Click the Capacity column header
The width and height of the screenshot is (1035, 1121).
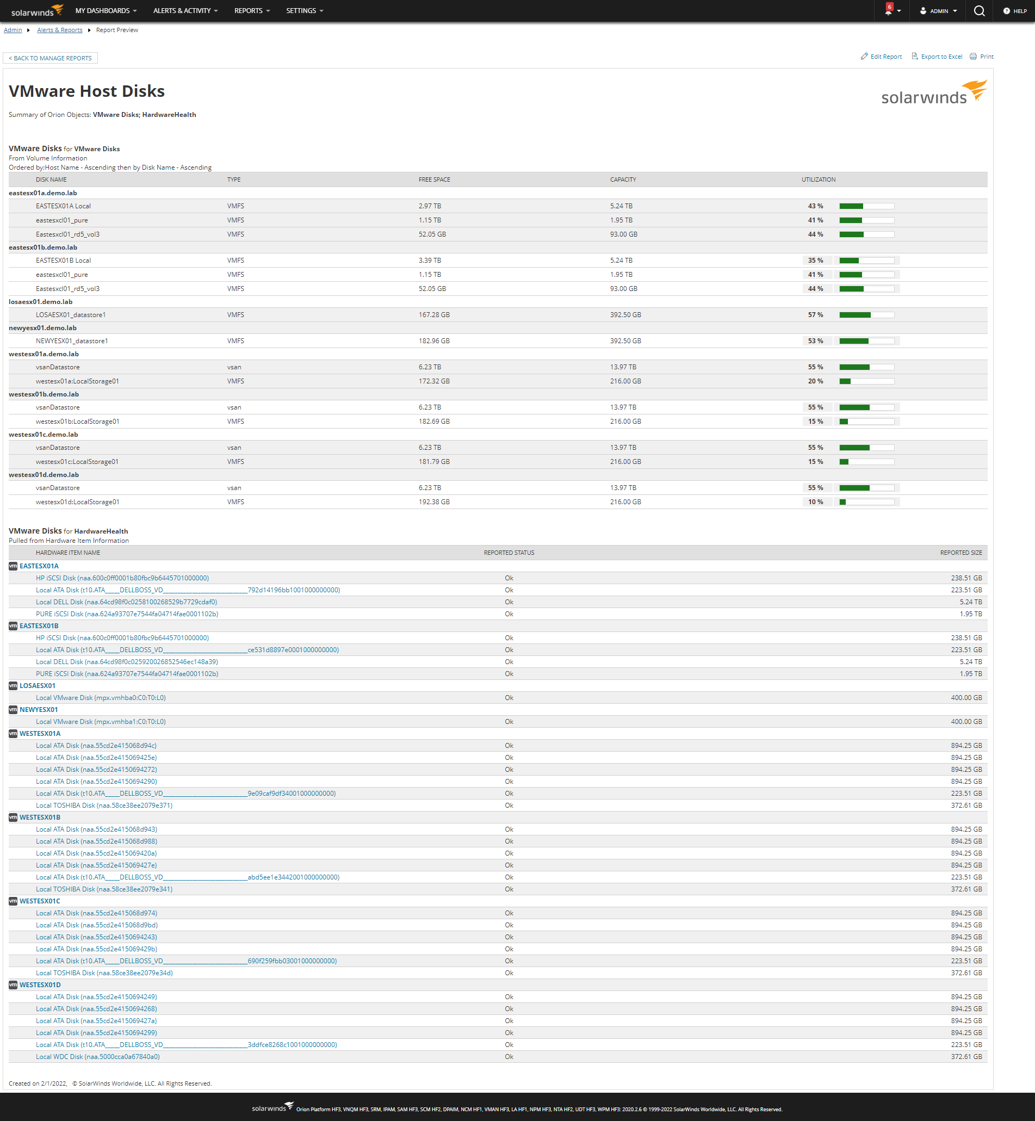click(623, 180)
